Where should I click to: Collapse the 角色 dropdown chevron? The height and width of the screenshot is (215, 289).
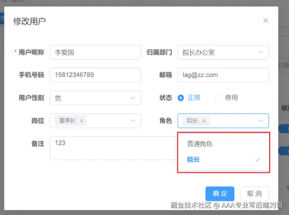261,121
